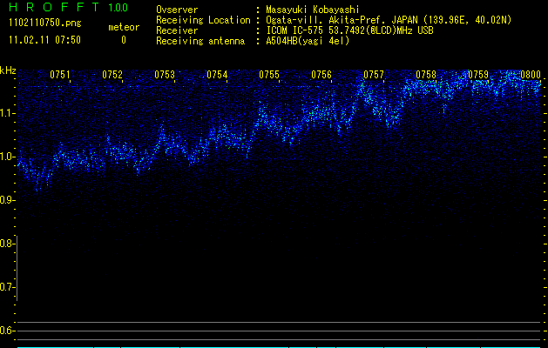The image size is (548, 348).
Task: Select the 0.8 kHz frequency label
Action: click(8, 244)
